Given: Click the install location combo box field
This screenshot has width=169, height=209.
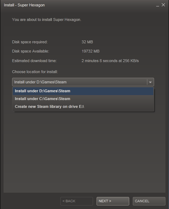Looking at the screenshot, I should 83,82.
